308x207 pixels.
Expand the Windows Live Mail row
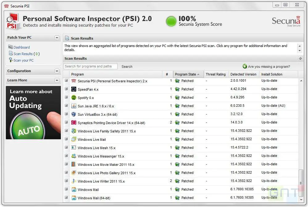66,139
